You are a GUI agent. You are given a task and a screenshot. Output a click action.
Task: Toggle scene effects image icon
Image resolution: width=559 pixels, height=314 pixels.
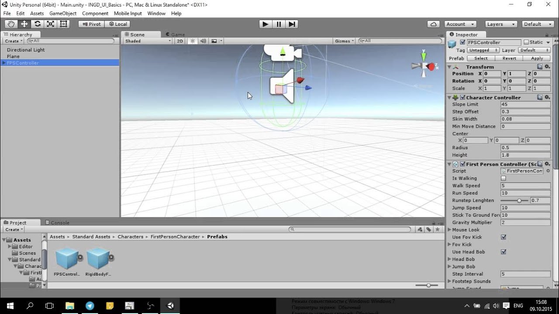[x=214, y=41]
